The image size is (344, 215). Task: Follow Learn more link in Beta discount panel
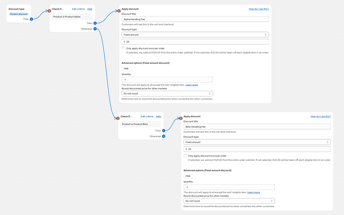click(253, 192)
